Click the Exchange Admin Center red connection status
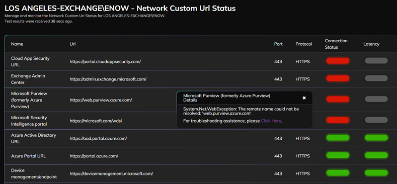 [x=338, y=78]
